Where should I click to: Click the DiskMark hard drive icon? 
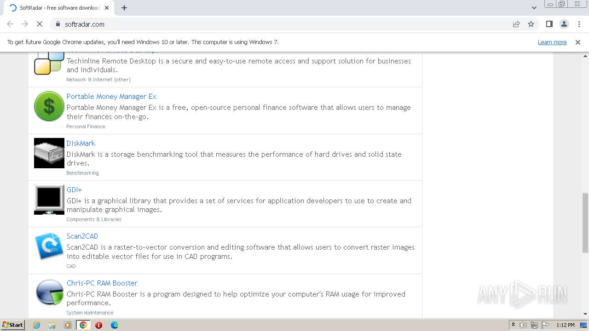(49, 153)
